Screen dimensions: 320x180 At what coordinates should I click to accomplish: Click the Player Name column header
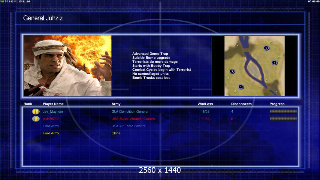pos(53,104)
